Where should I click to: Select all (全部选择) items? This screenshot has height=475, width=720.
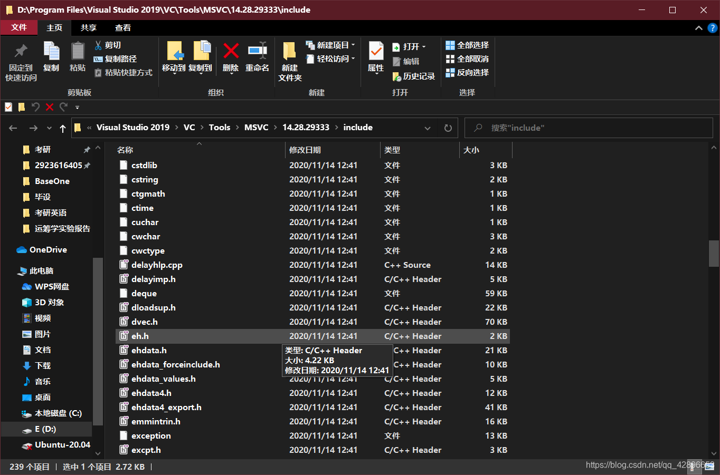(x=467, y=45)
